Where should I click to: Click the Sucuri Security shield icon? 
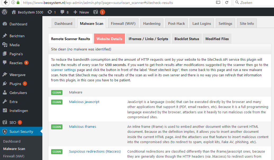click(5, 131)
